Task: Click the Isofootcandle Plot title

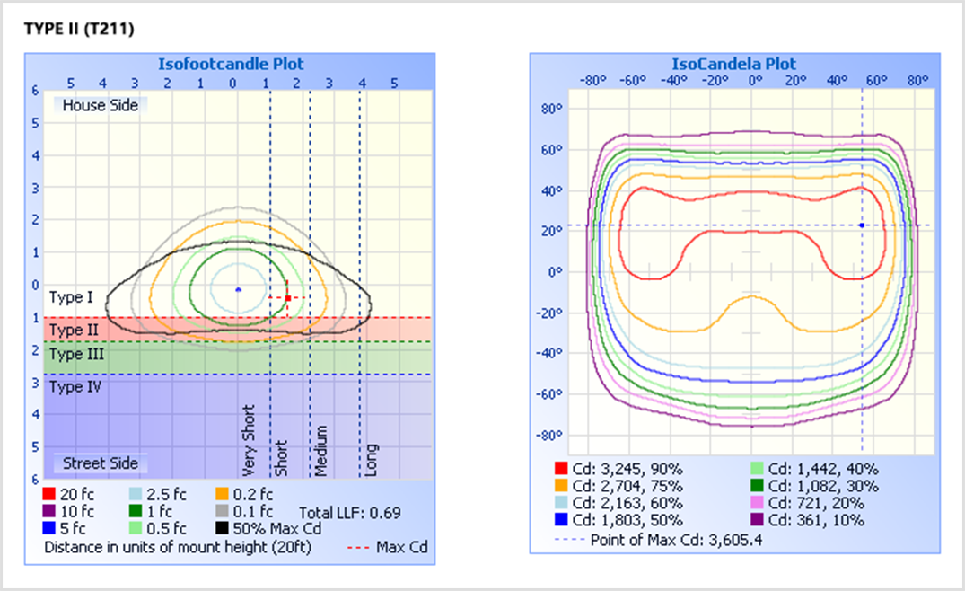Action: 231,64
